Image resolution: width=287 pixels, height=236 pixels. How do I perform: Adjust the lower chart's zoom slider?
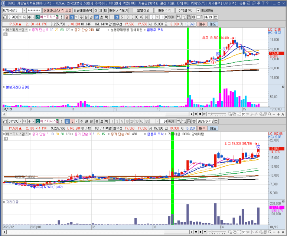pyautogui.click(x=217, y=232)
